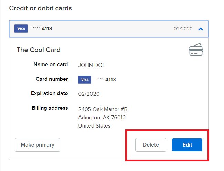
Task: Click The Cool Card title
Action: tap(39, 50)
